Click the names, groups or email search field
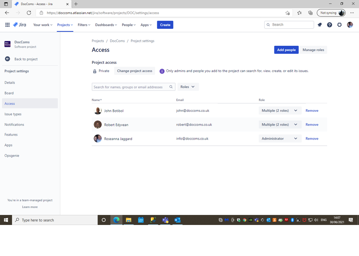 (133, 87)
